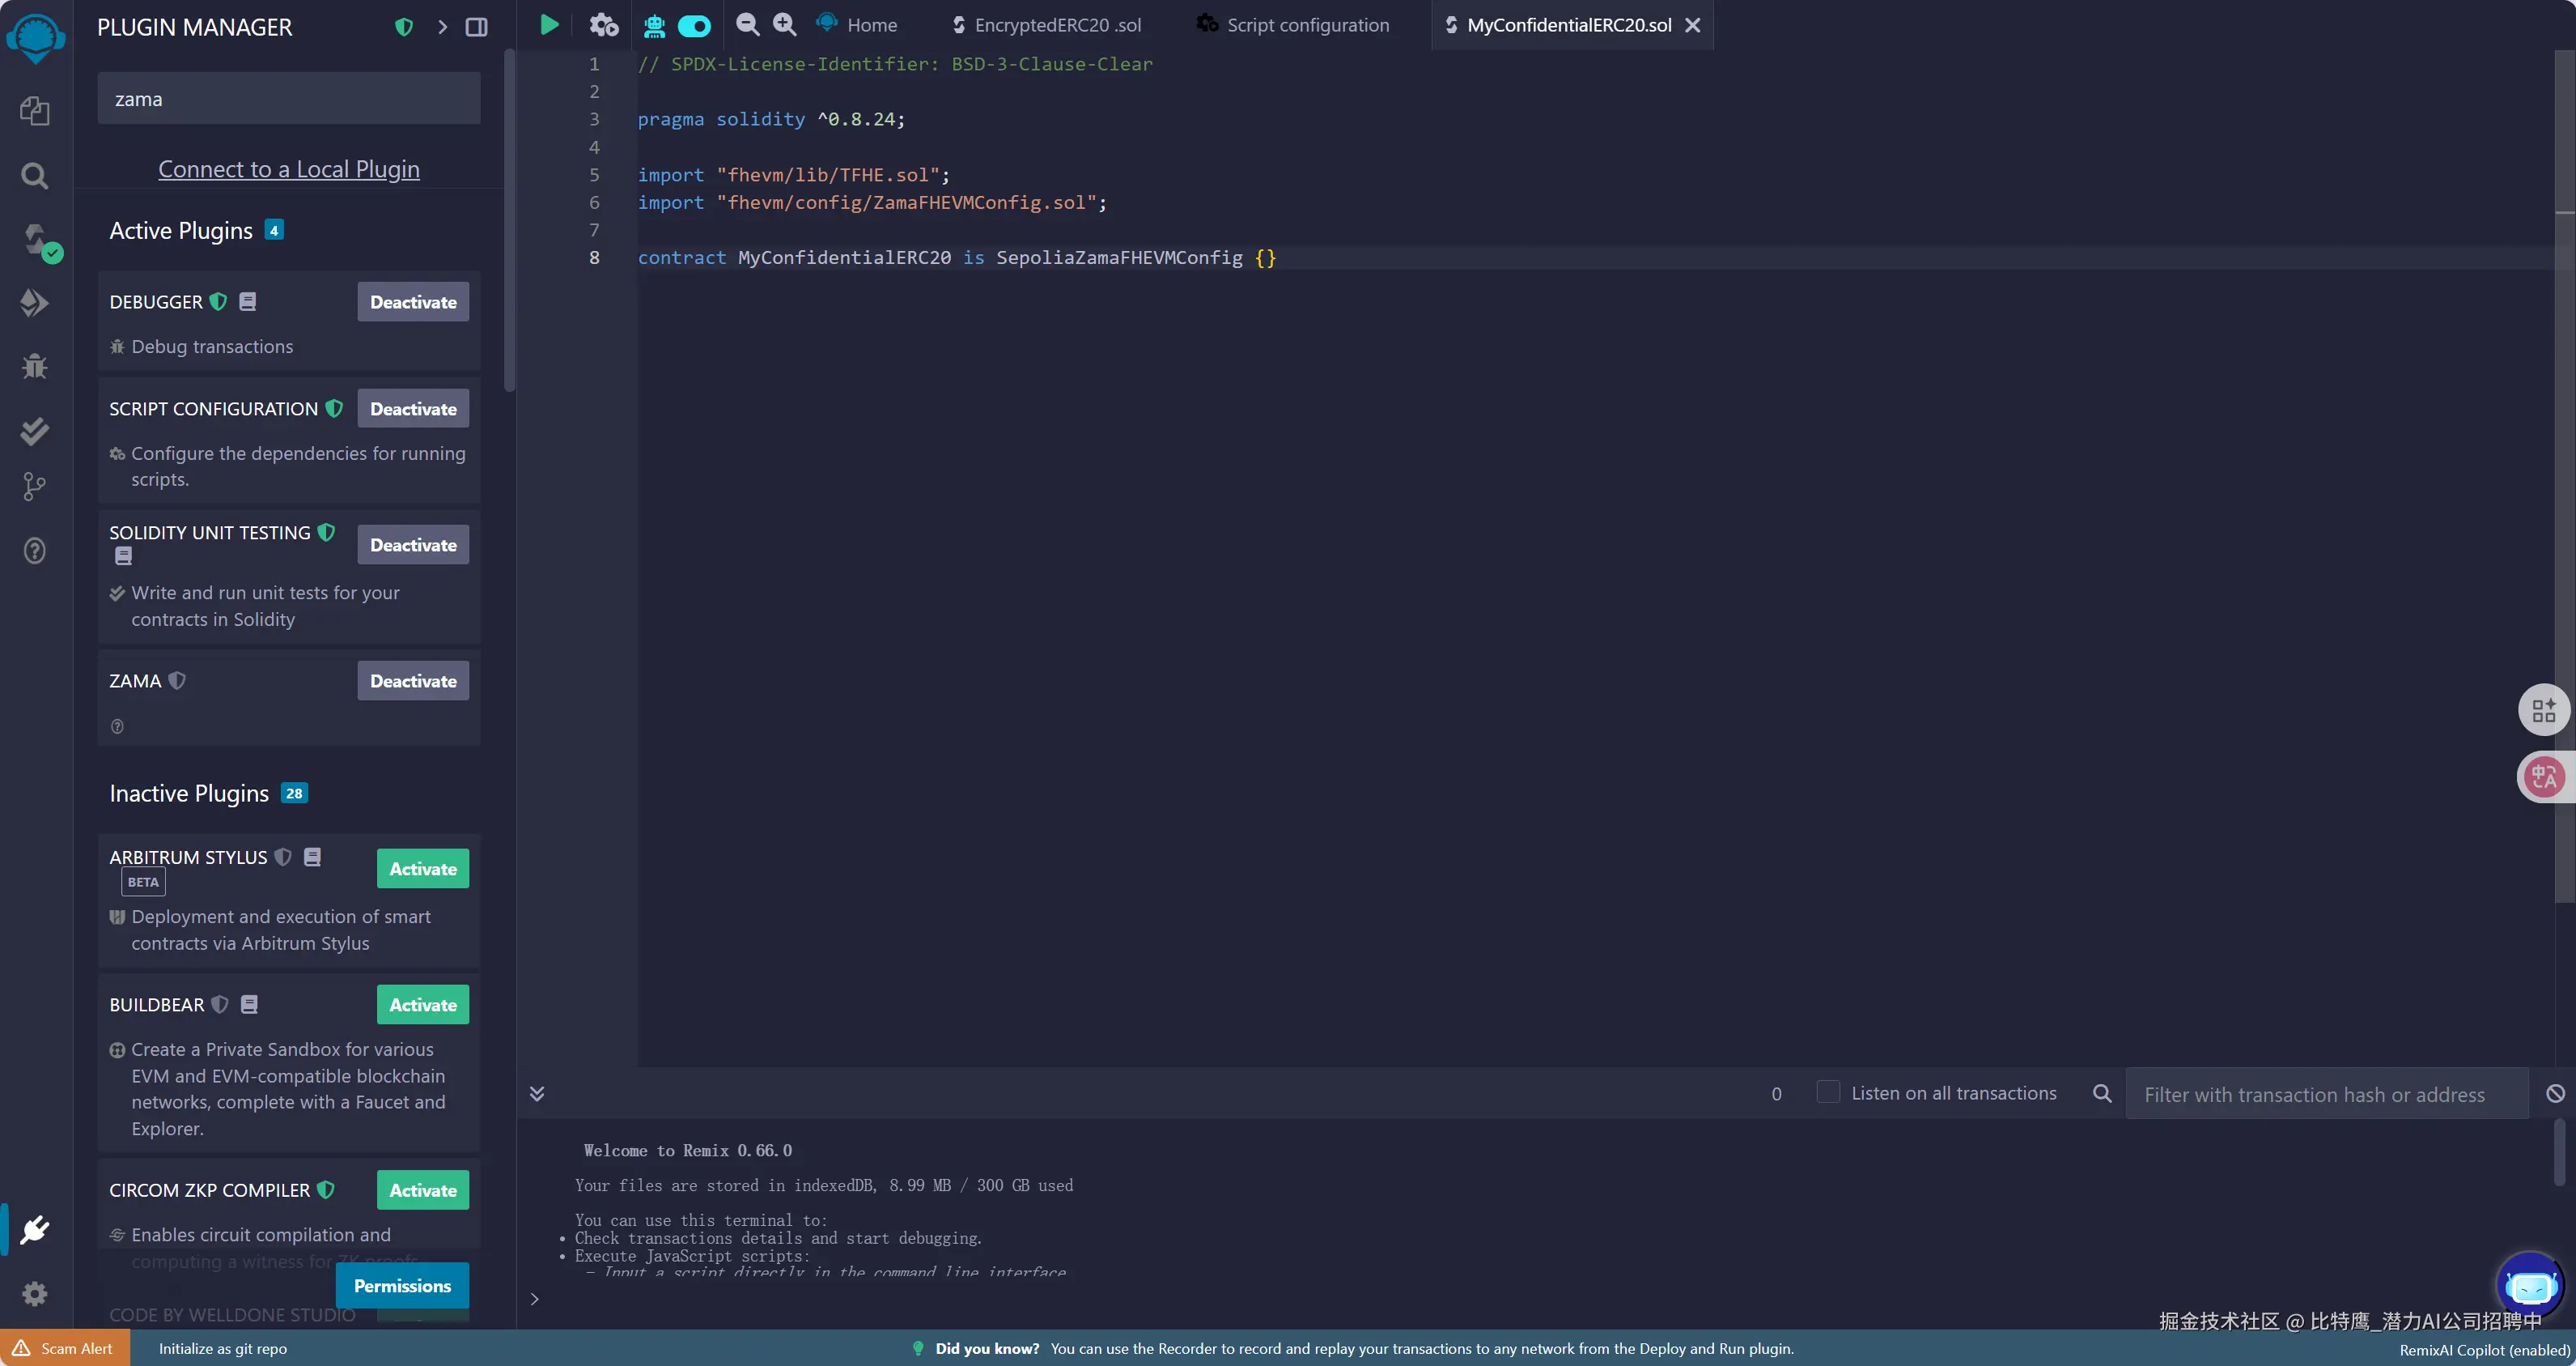
Task: Click the chevron arrow beside Plugin Manager
Action: click(x=442, y=27)
